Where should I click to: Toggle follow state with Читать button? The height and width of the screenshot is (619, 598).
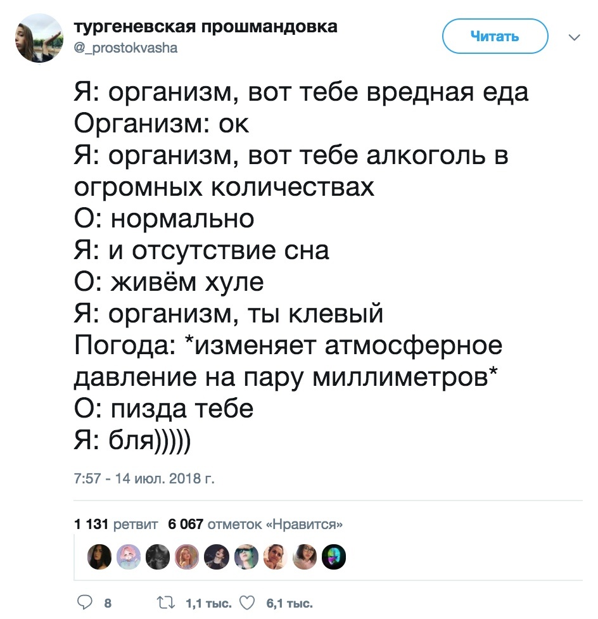[495, 36]
